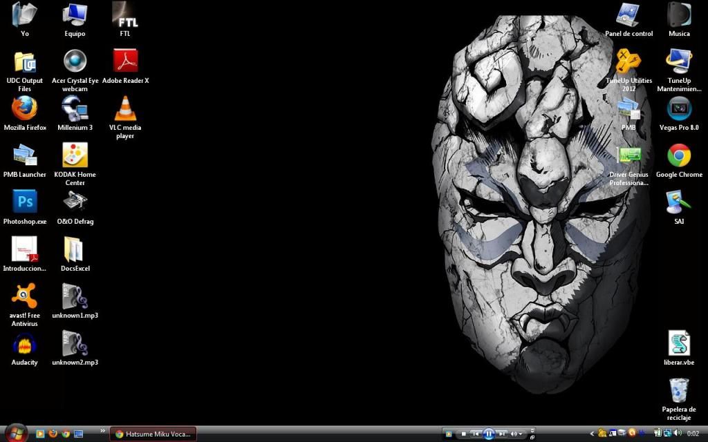Open the Papelera de reciclaje
Viewport: 708px width, 442px height.
(679, 399)
